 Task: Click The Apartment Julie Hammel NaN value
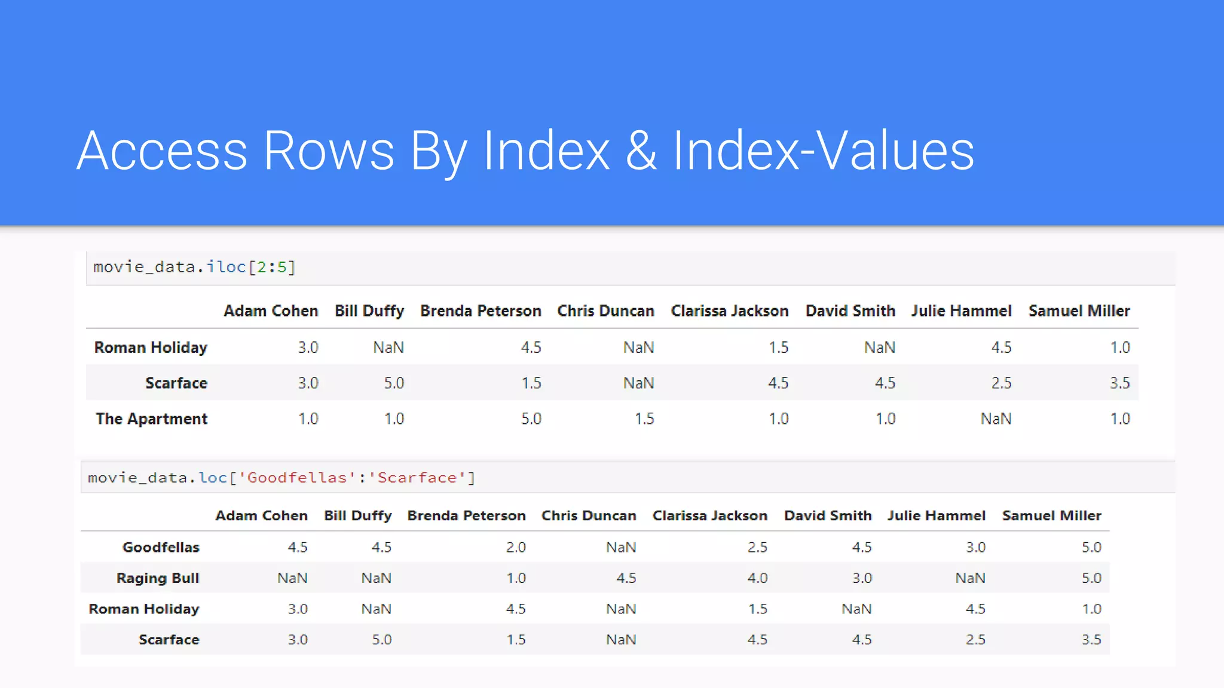click(996, 419)
